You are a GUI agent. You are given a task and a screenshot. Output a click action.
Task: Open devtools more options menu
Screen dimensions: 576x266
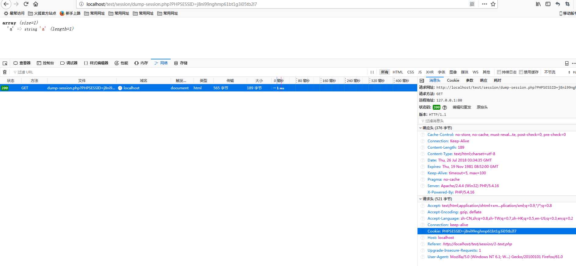pos(574,63)
